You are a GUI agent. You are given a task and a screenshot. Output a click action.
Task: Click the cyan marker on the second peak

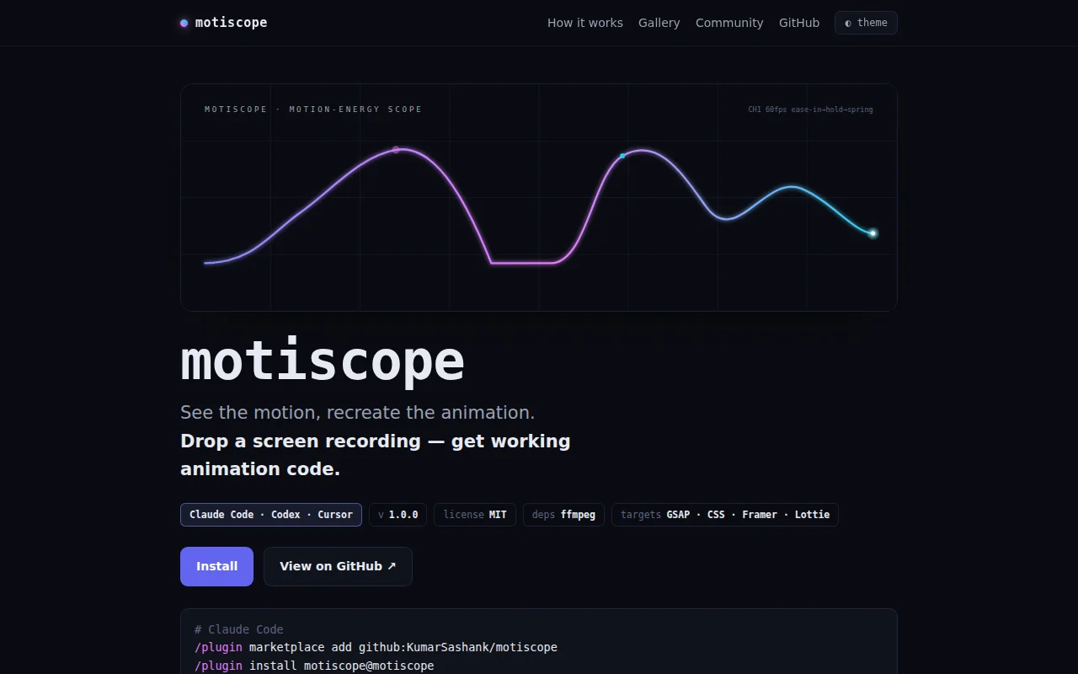coord(622,156)
